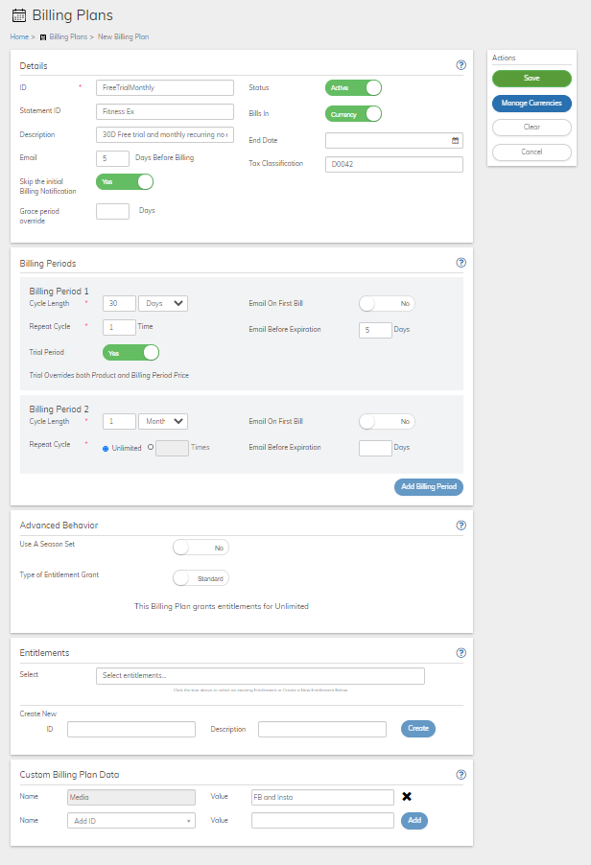This screenshot has width=591, height=865.
Task: Open the Days cycle length dropdown
Action: tap(163, 303)
